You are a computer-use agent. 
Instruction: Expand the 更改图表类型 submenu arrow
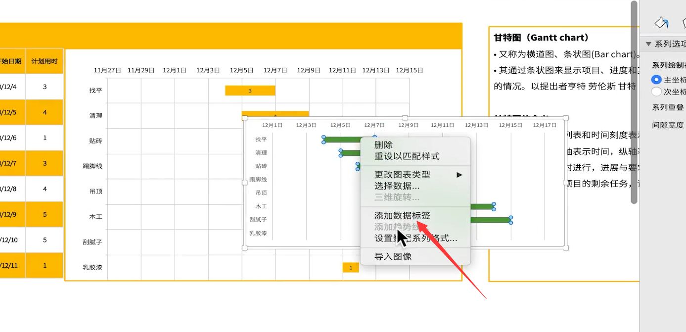click(459, 175)
